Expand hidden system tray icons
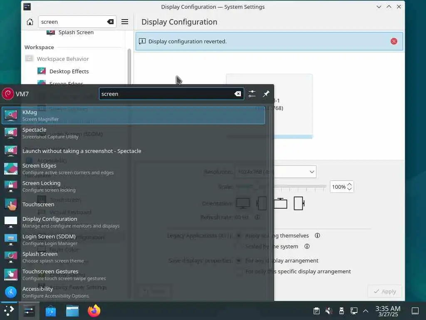426x320 pixels. tap(366, 311)
